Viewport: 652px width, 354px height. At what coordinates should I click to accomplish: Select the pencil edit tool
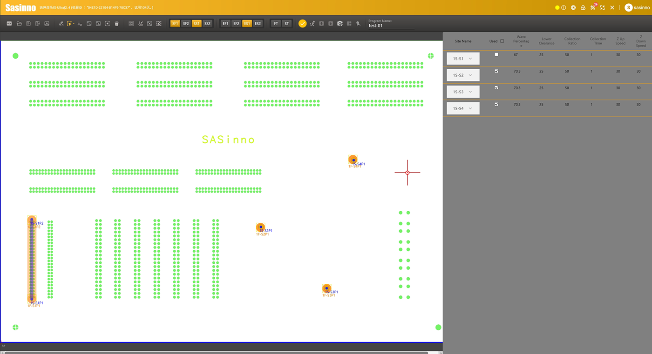click(61, 23)
